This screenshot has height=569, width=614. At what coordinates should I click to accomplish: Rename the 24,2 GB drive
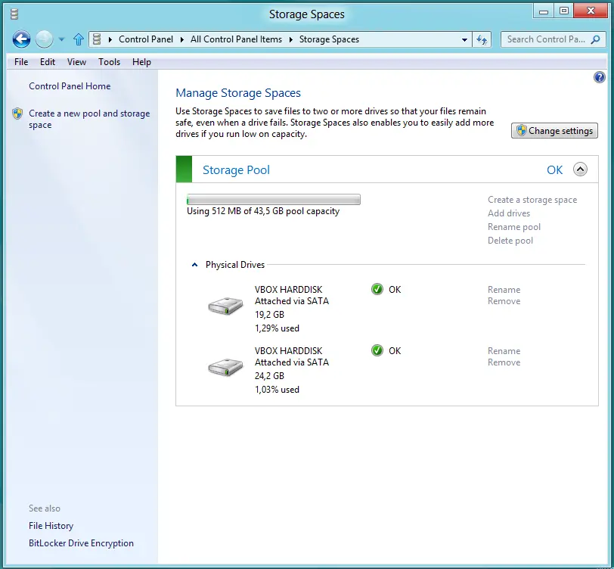(504, 351)
